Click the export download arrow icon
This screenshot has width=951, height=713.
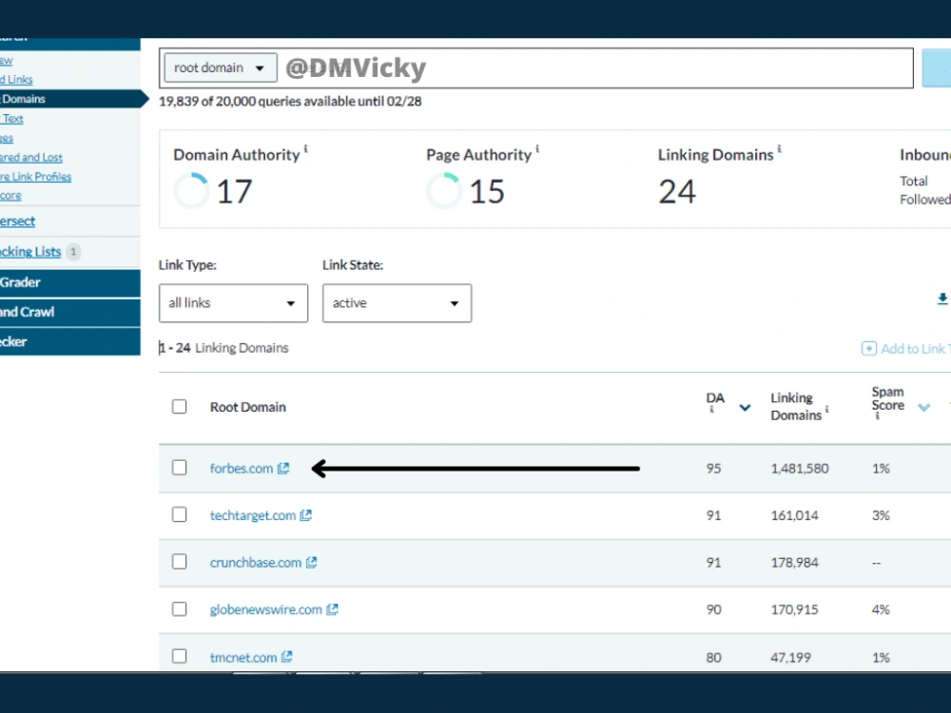942,299
